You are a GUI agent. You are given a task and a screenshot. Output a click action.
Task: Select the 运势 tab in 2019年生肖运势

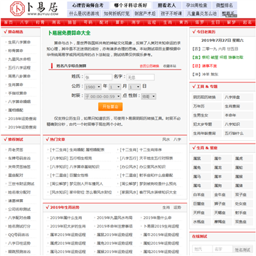[x=177, y=208]
